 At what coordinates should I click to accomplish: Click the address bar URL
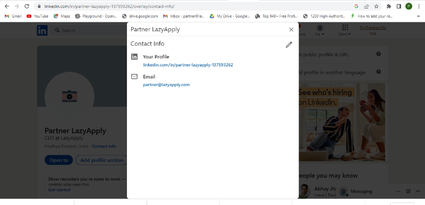[109, 6]
